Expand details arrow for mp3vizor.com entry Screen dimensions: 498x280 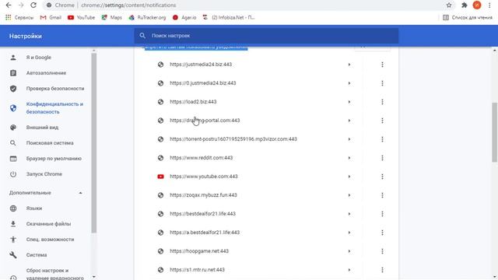click(349, 139)
